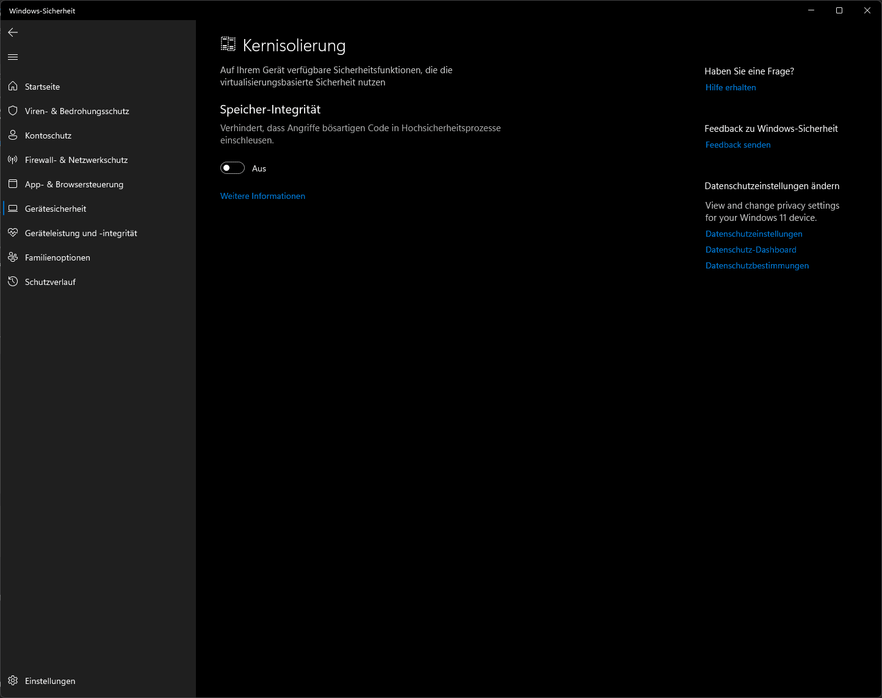Open Firewall- & Netzwerkschutz page

click(x=98, y=160)
